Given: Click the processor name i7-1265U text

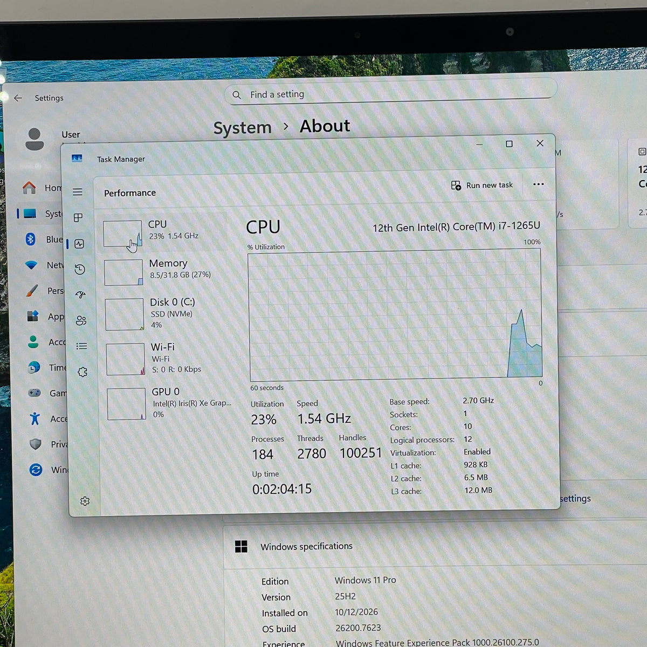Looking at the screenshot, I should (x=456, y=227).
